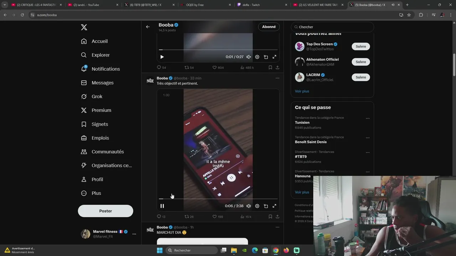Click the Abonné following button
This screenshot has width=456, height=256.
(x=269, y=27)
